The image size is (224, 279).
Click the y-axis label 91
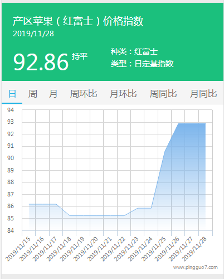[x=11, y=146]
